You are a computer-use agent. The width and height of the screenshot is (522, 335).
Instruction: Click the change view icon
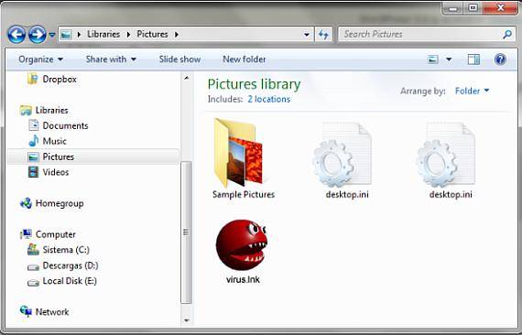tap(433, 59)
